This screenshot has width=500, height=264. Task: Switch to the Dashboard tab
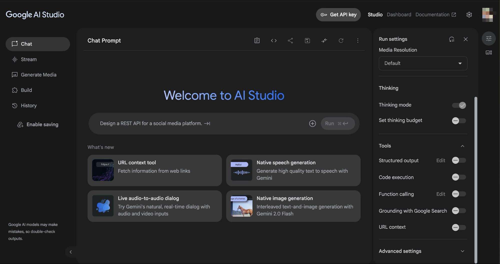click(399, 15)
